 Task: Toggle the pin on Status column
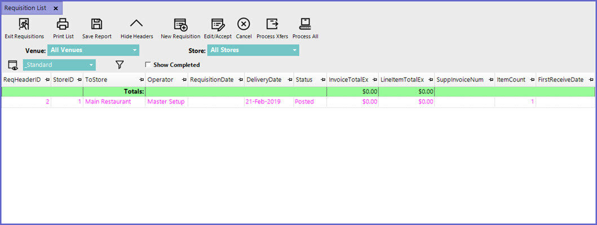click(322, 80)
